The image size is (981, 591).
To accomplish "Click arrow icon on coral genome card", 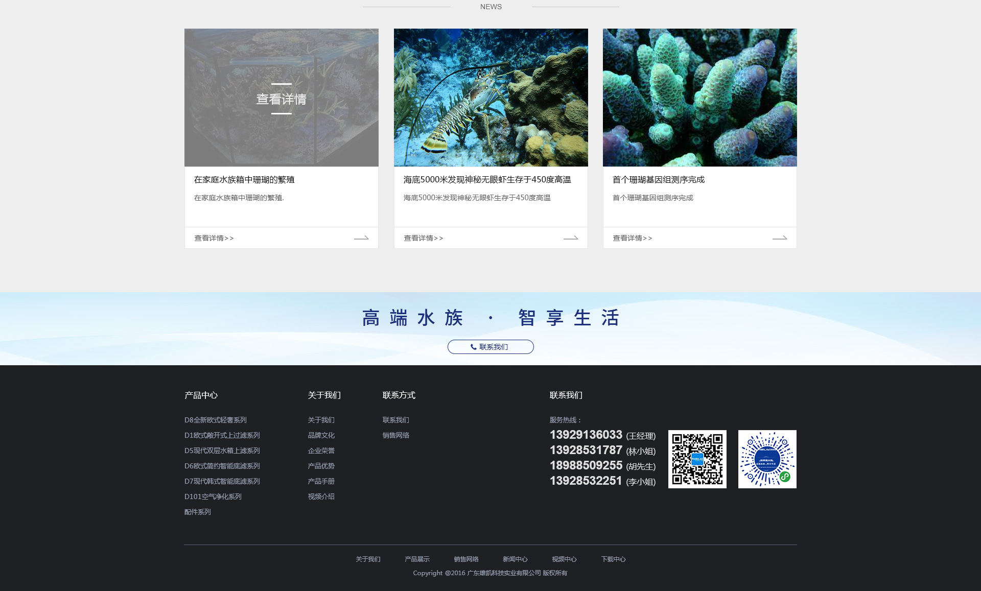I will click(x=780, y=238).
